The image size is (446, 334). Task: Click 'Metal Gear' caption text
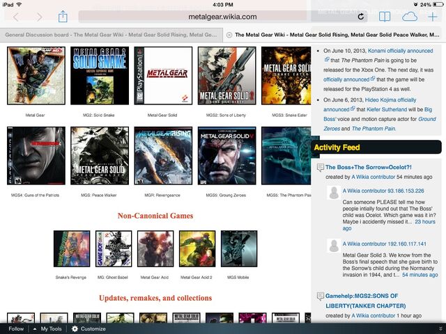point(35,115)
